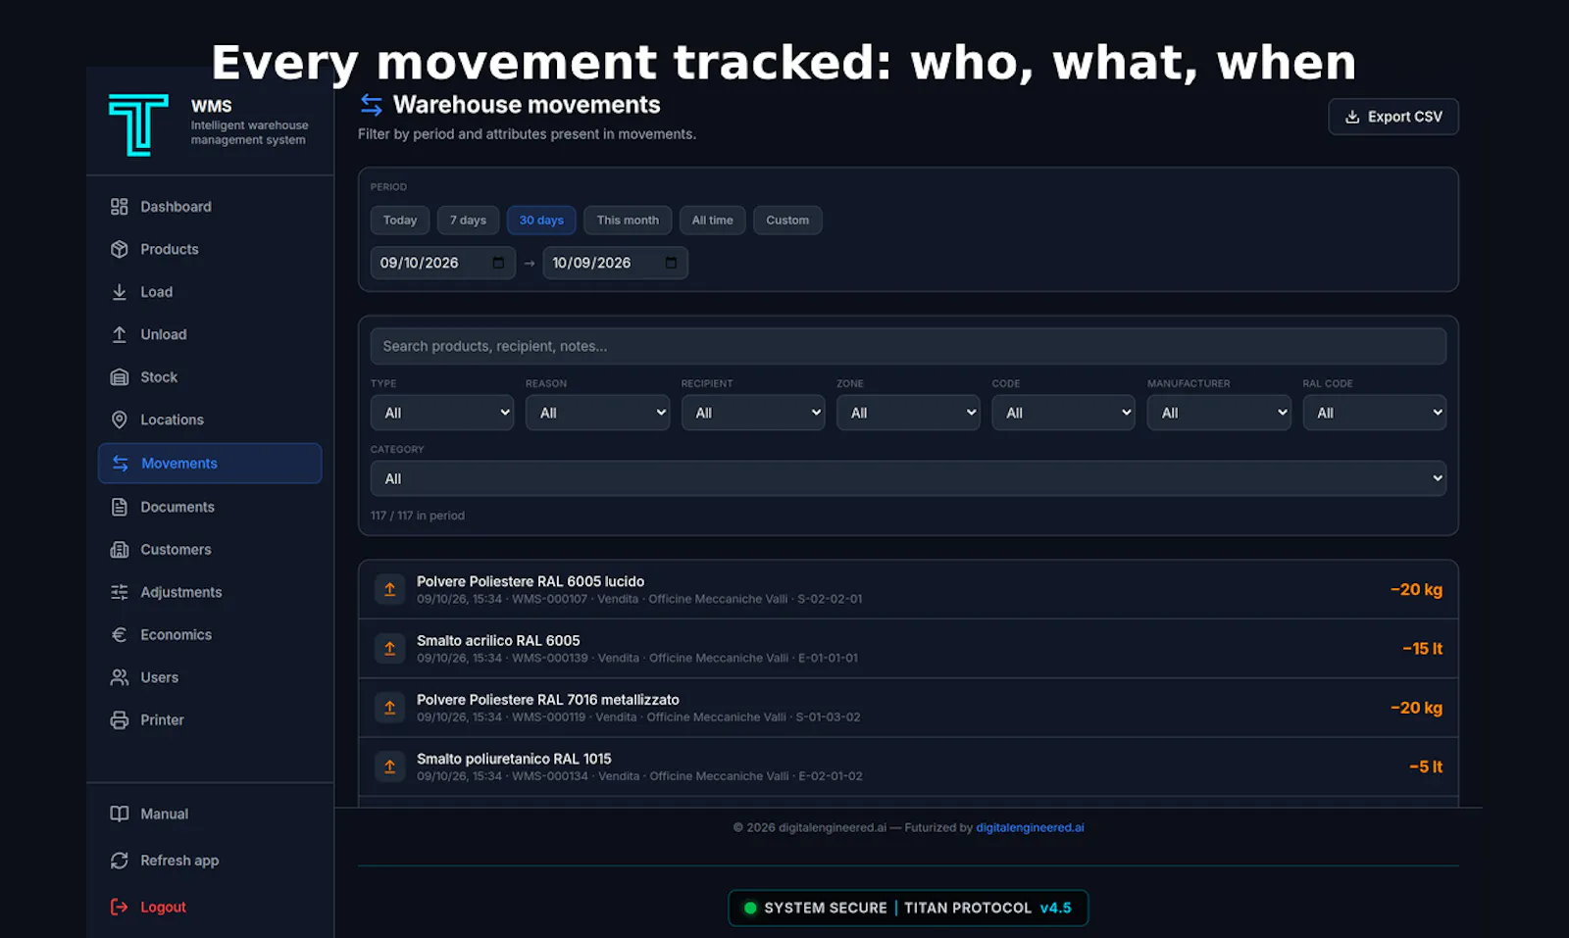Click the Economics euro icon
This screenshot has height=938, width=1569.
pos(120,635)
